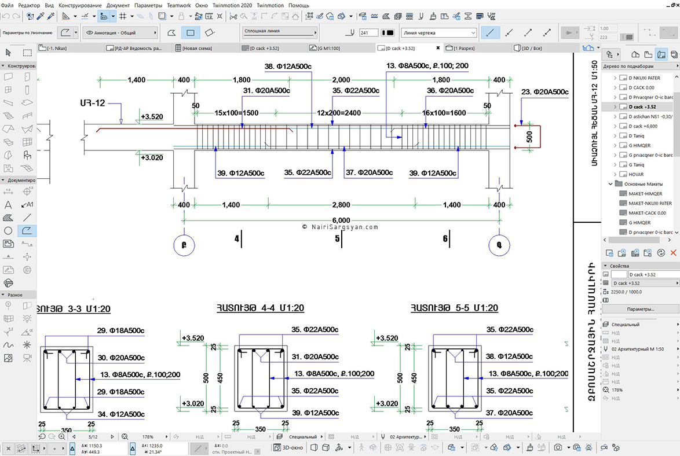Select the Marquee tool
The height and width of the screenshot is (456, 680).
tap(27, 53)
